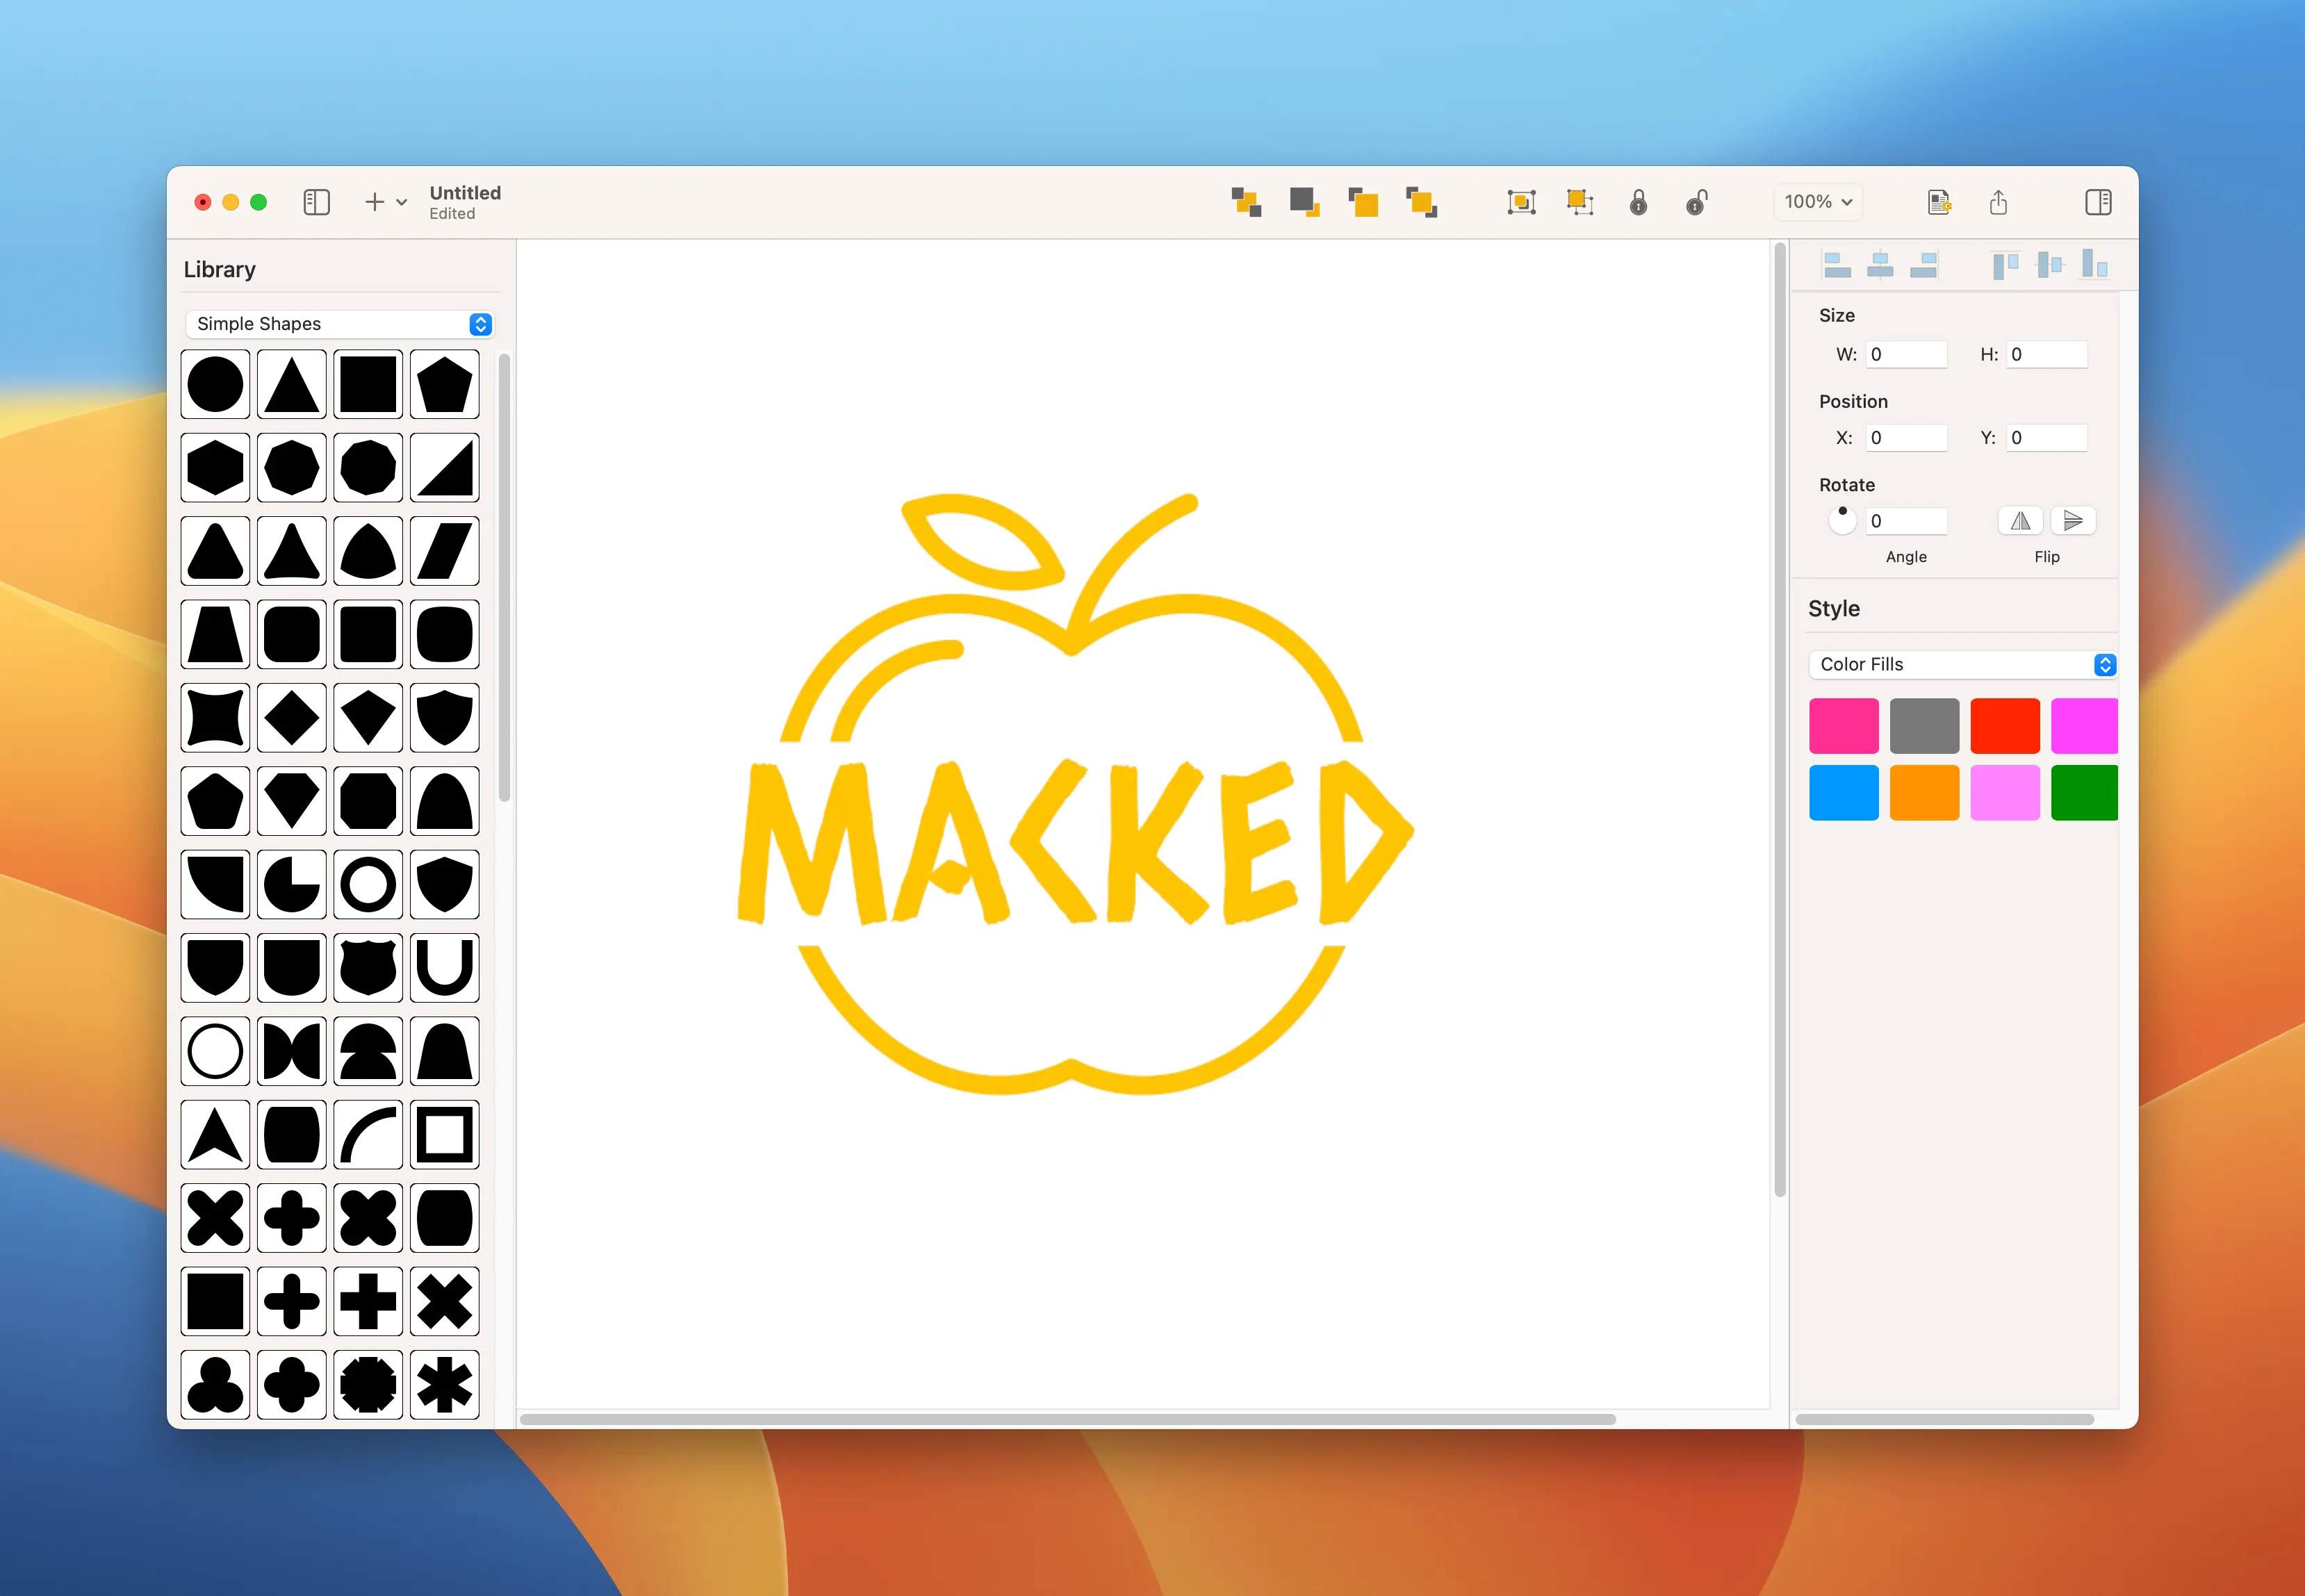This screenshot has width=2305, height=1596.
Task: Select the pentagon shape in first row
Action: pos(444,384)
